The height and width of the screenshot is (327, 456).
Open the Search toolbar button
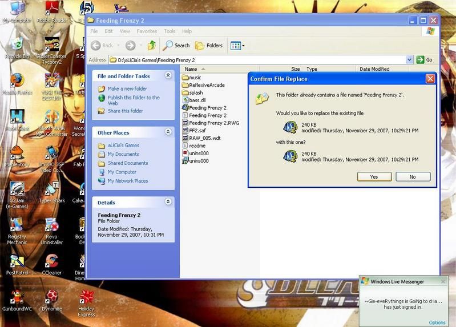coord(176,46)
